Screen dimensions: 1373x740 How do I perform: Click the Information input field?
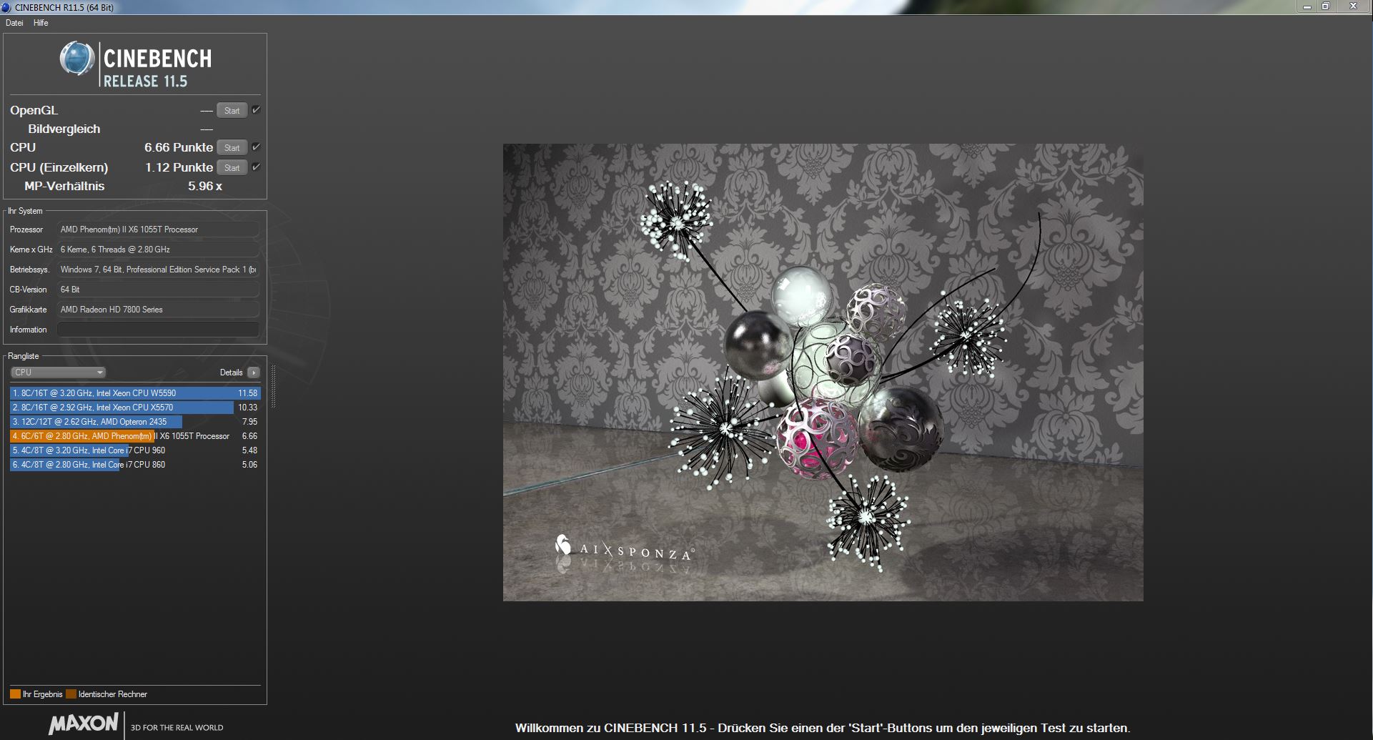click(x=158, y=330)
